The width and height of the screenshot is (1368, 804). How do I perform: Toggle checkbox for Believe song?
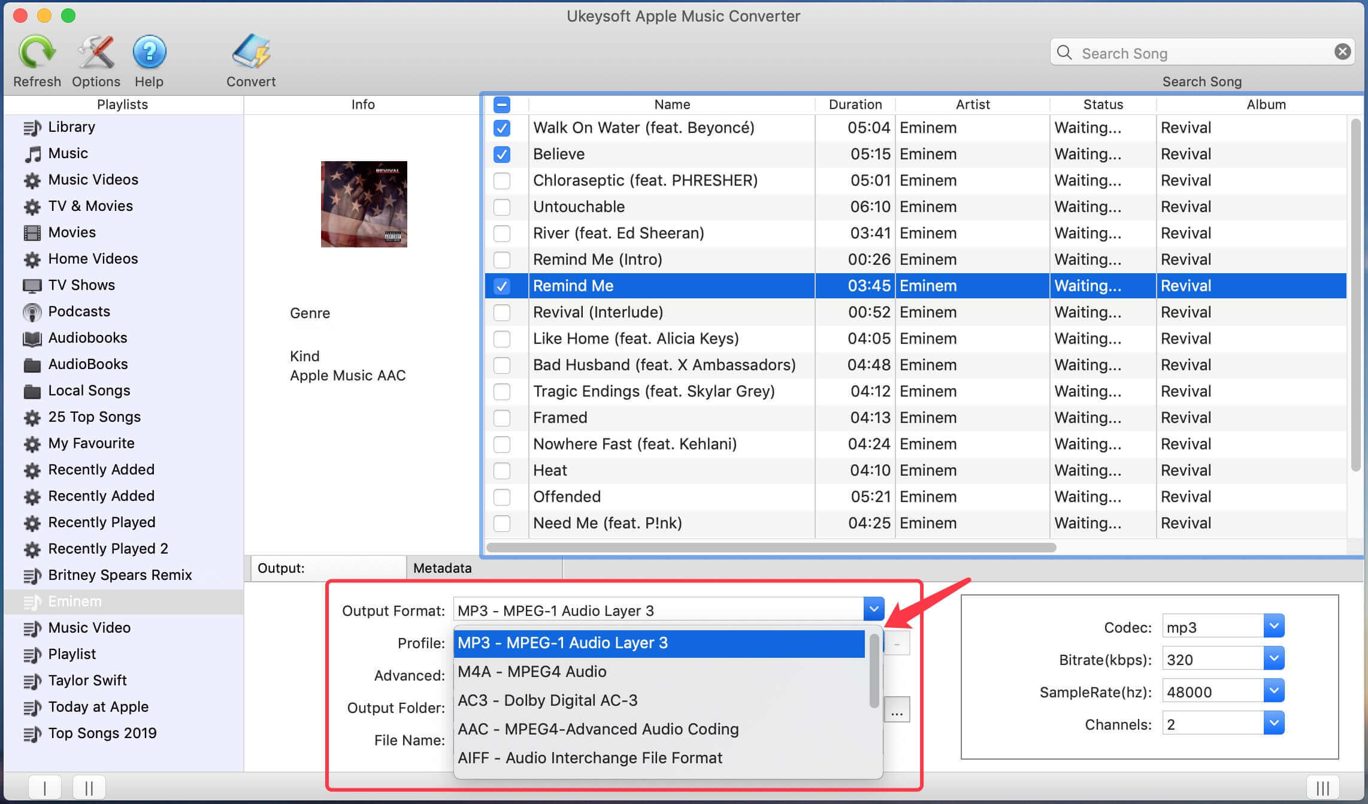tap(501, 154)
